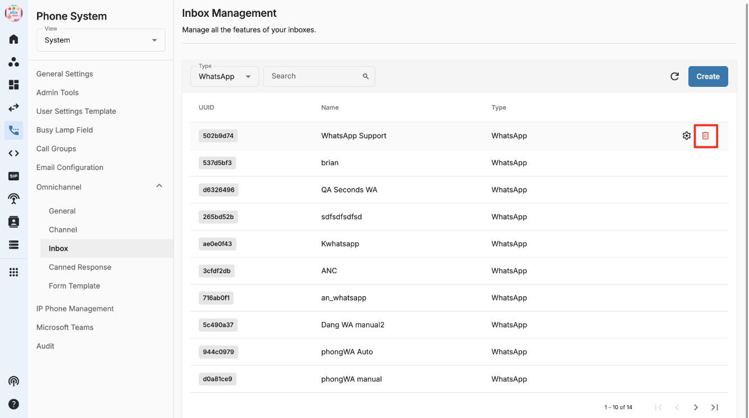Open Admin Tools
This screenshot has height=418, width=749.
click(57, 92)
